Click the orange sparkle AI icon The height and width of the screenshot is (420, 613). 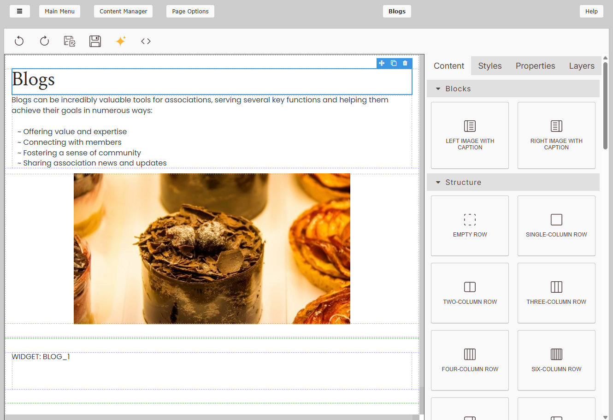[121, 41]
